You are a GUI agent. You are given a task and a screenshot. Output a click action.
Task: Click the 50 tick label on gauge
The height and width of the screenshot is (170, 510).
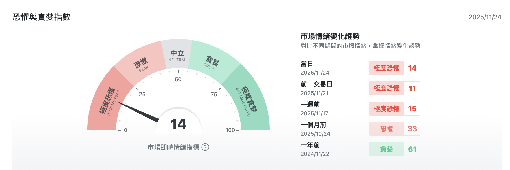[178, 79]
